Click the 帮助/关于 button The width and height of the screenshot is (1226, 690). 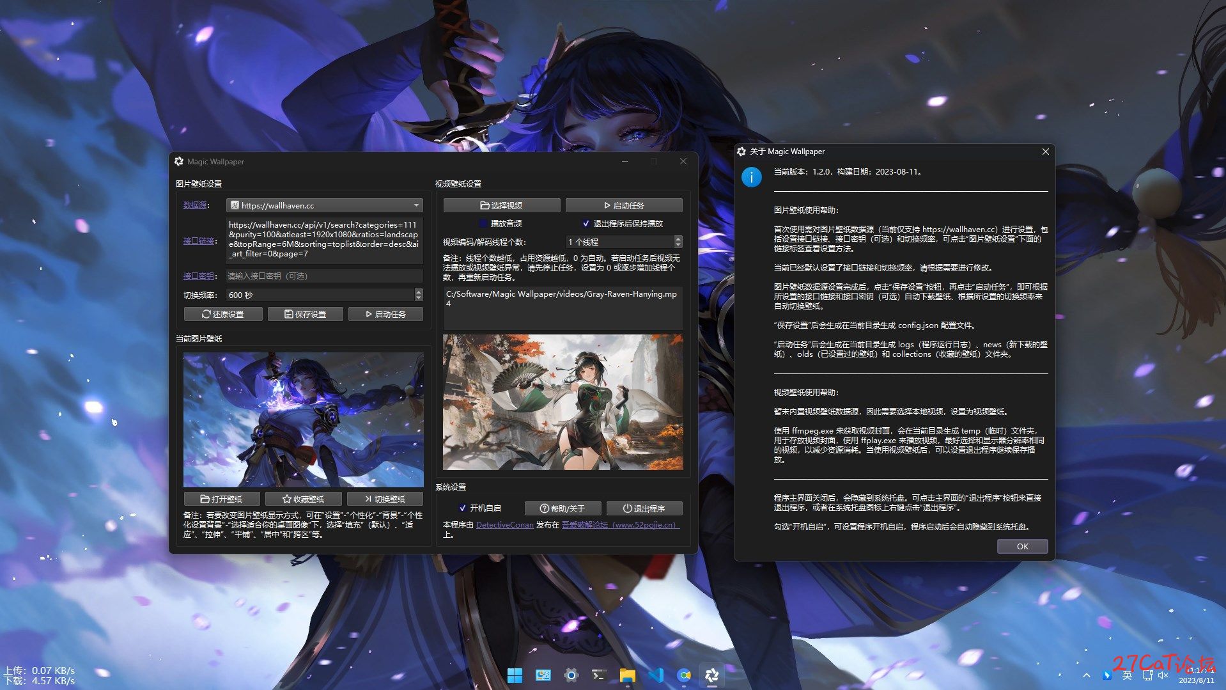563,508
